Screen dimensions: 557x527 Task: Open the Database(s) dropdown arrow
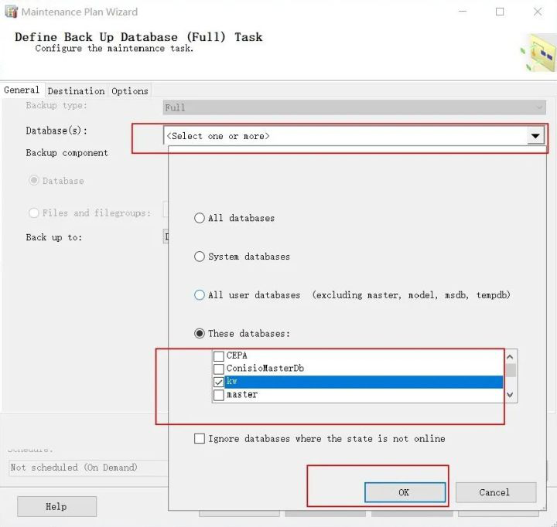click(535, 136)
